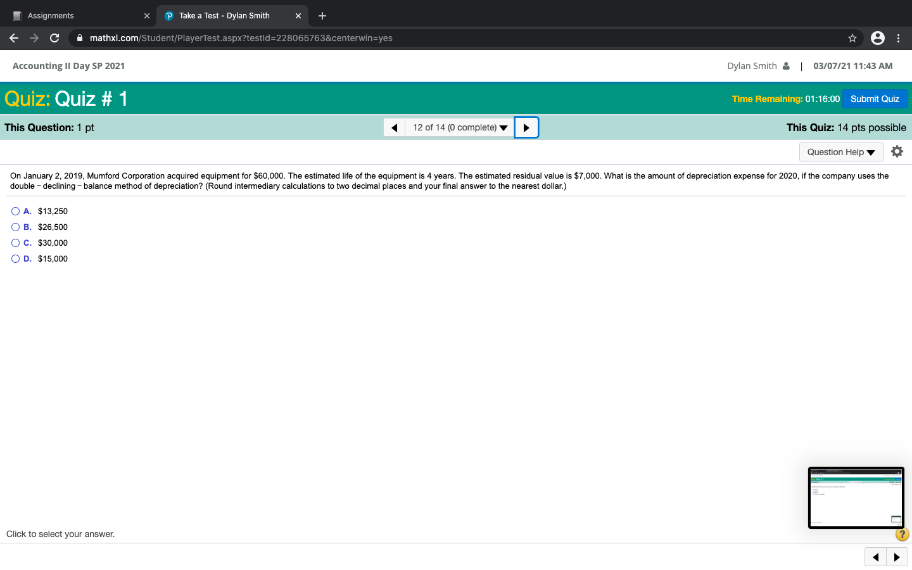Bookmark this page with the star icon
The image size is (912, 570).
click(x=852, y=38)
